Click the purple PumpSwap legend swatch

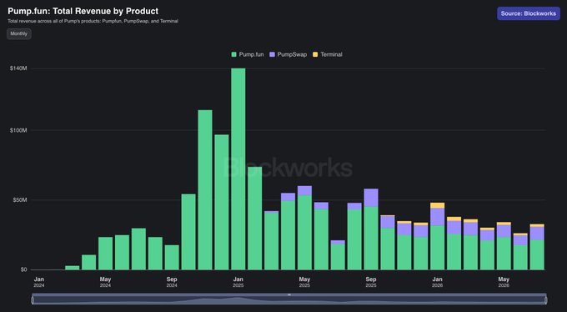click(x=273, y=55)
